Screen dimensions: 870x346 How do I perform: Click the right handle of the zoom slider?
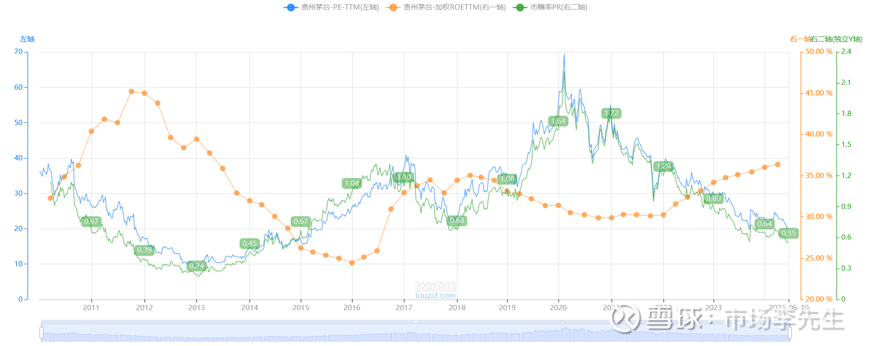[x=790, y=332]
